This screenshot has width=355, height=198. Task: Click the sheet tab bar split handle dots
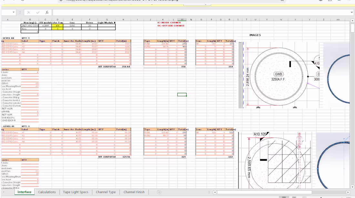pos(209,192)
